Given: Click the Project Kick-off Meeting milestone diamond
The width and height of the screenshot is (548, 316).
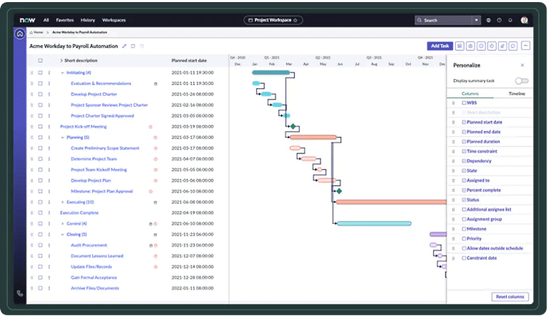Looking at the screenshot, I should [293, 126].
